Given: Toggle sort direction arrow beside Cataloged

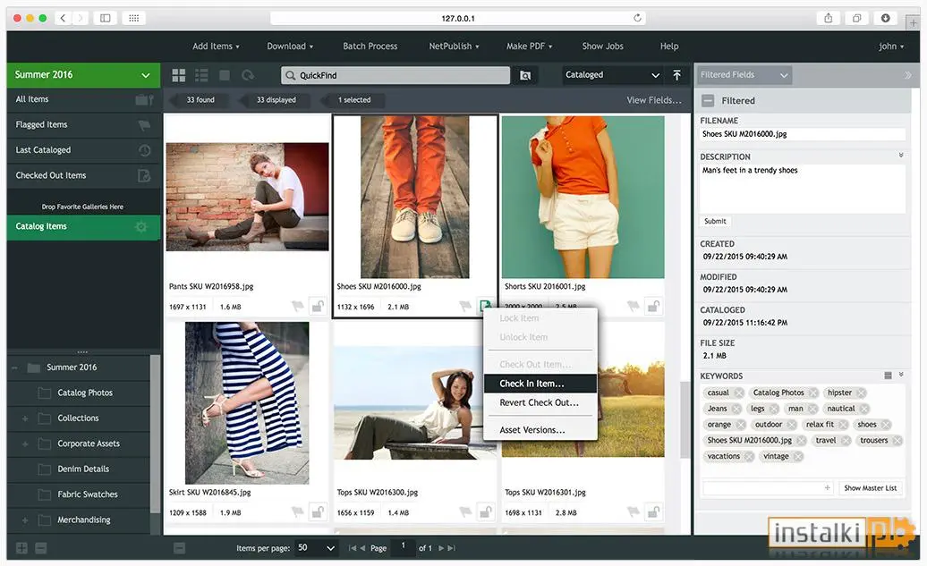Looking at the screenshot, I should [677, 75].
